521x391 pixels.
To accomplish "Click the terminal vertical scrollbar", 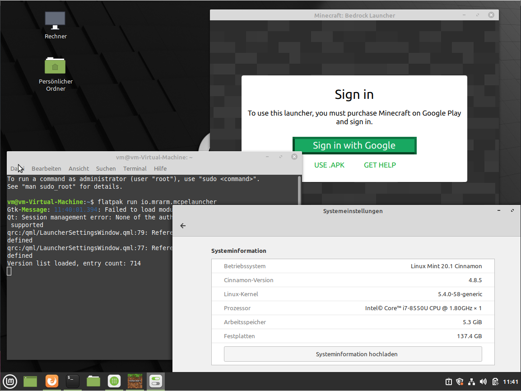I will coord(299,191).
